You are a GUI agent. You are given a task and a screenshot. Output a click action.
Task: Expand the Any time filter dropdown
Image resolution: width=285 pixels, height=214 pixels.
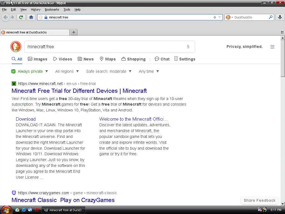(x=149, y=71)
